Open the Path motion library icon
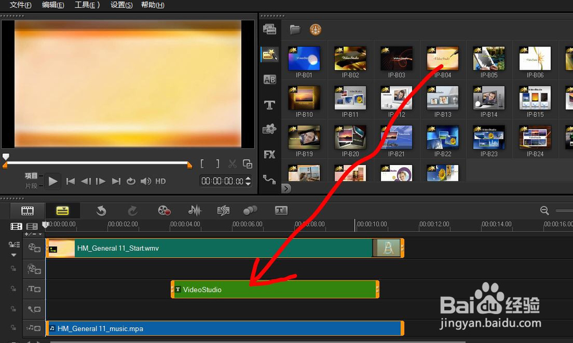The width and height of the screenshot is (573, 343). [270, 179]
